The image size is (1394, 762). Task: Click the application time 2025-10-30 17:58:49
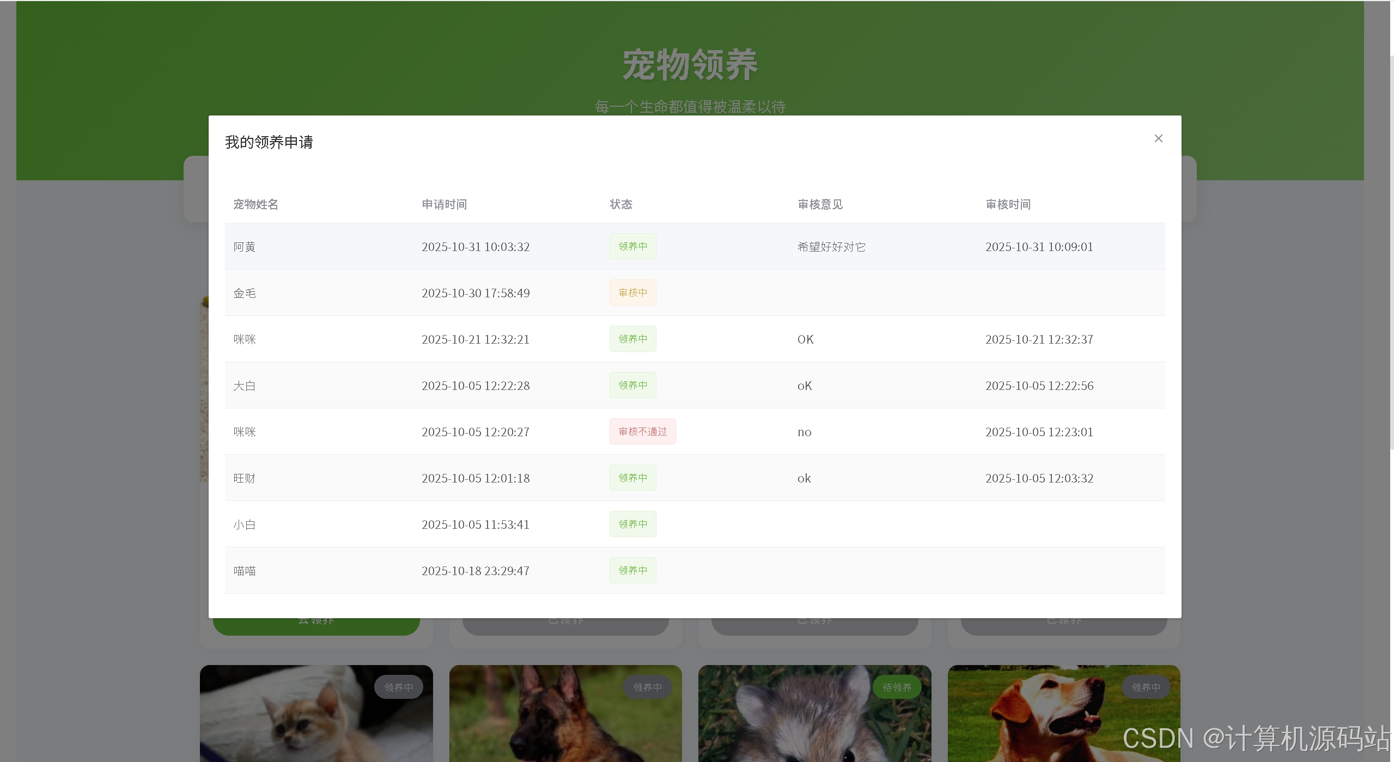[476, 293]
